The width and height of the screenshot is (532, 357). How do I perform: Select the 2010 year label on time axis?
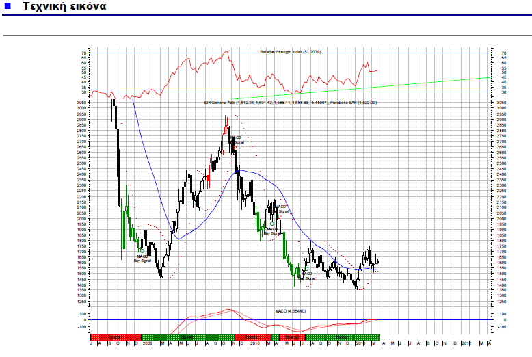coord(254,343)
